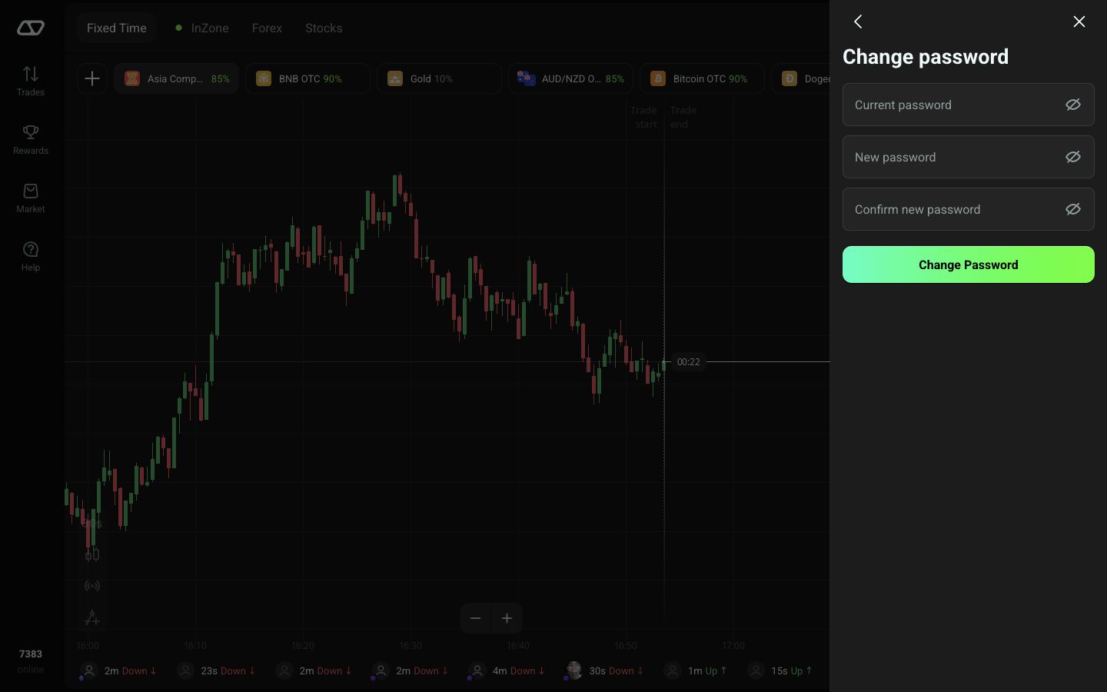The image size is (1107, 692).
Task: Zoom in chart with plus button
Action: click(x=507, y=618)
